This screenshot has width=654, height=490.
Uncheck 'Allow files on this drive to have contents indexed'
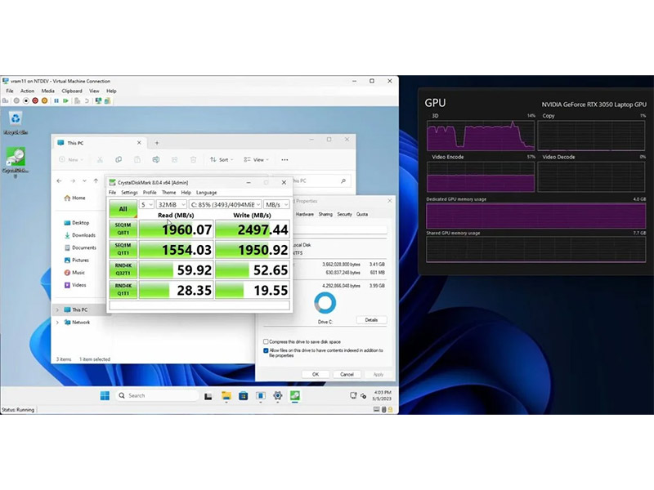266,350
